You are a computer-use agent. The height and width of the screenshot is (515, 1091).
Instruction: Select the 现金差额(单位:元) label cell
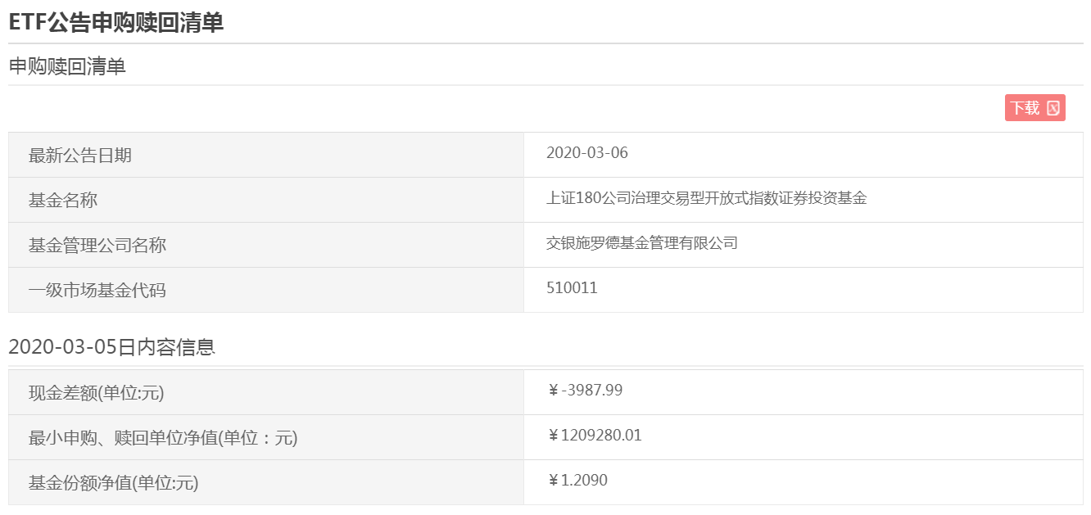tap(97, 393)
